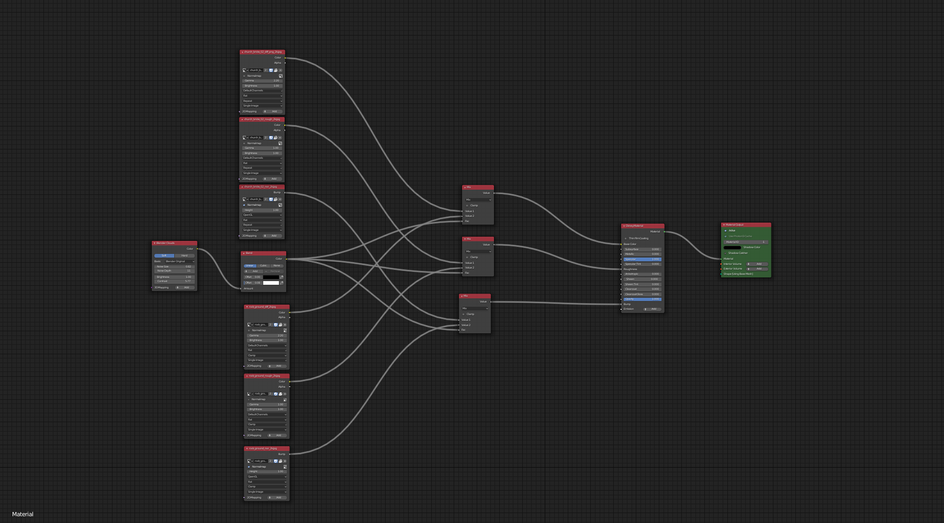Viewport: 944px width, 523px height.
Task: Switch Blender Clouds noise type to Hard
Action: pos(184,255)
